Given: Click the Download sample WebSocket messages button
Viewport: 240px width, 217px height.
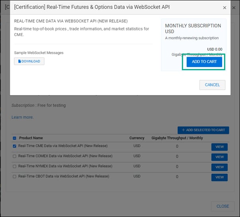Looking at the screenshot, I should click(29, 61).
